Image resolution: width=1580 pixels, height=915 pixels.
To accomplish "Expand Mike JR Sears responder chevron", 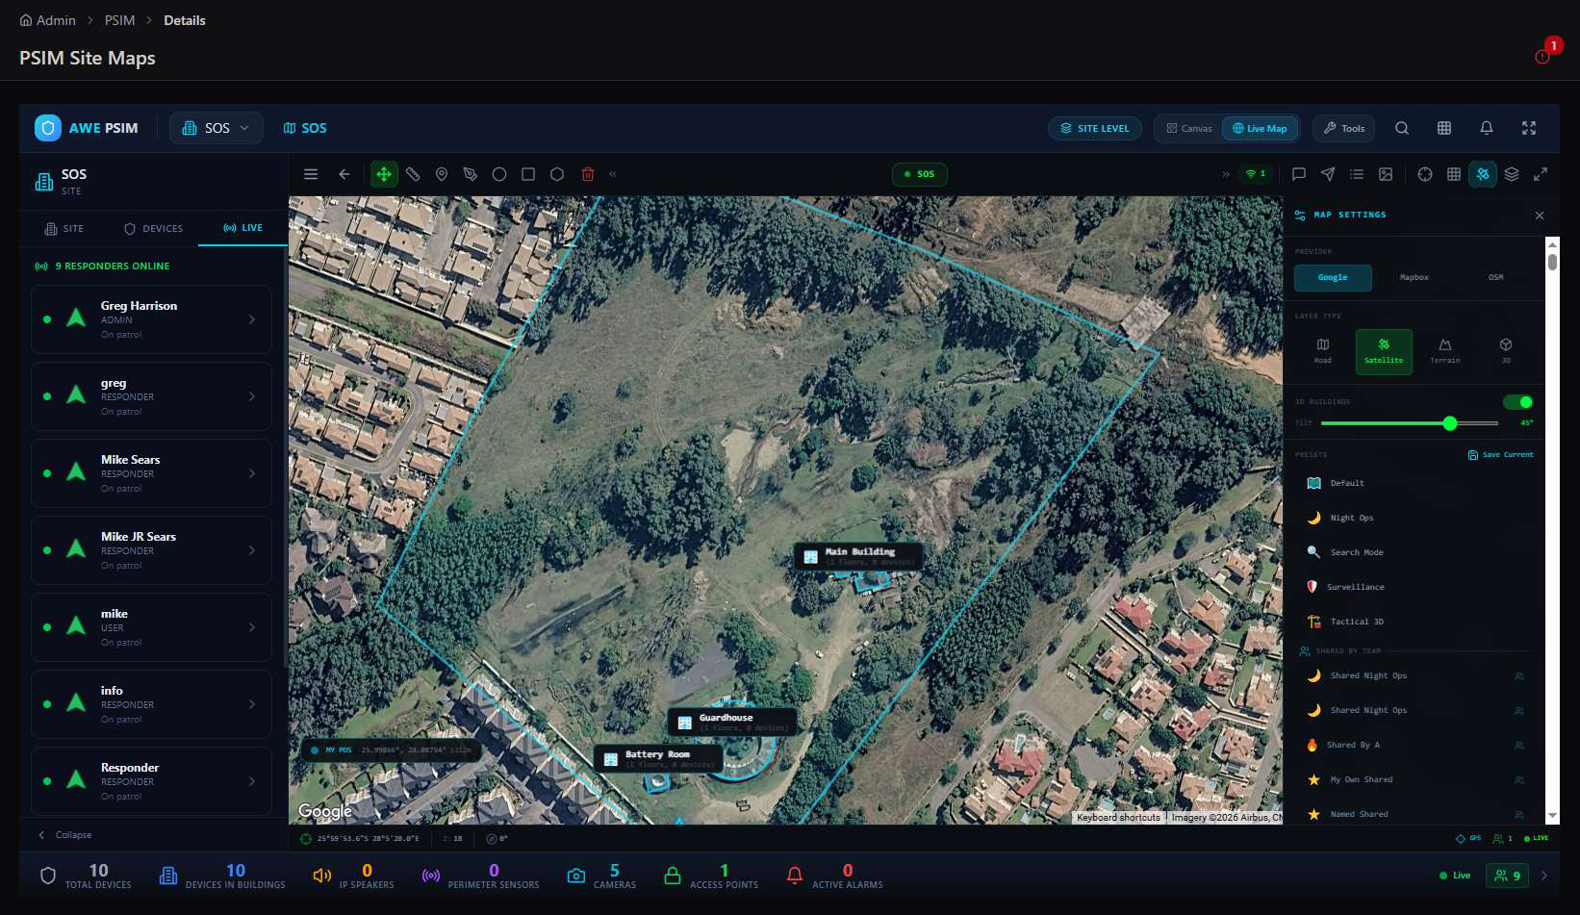I will coord(252,550).
